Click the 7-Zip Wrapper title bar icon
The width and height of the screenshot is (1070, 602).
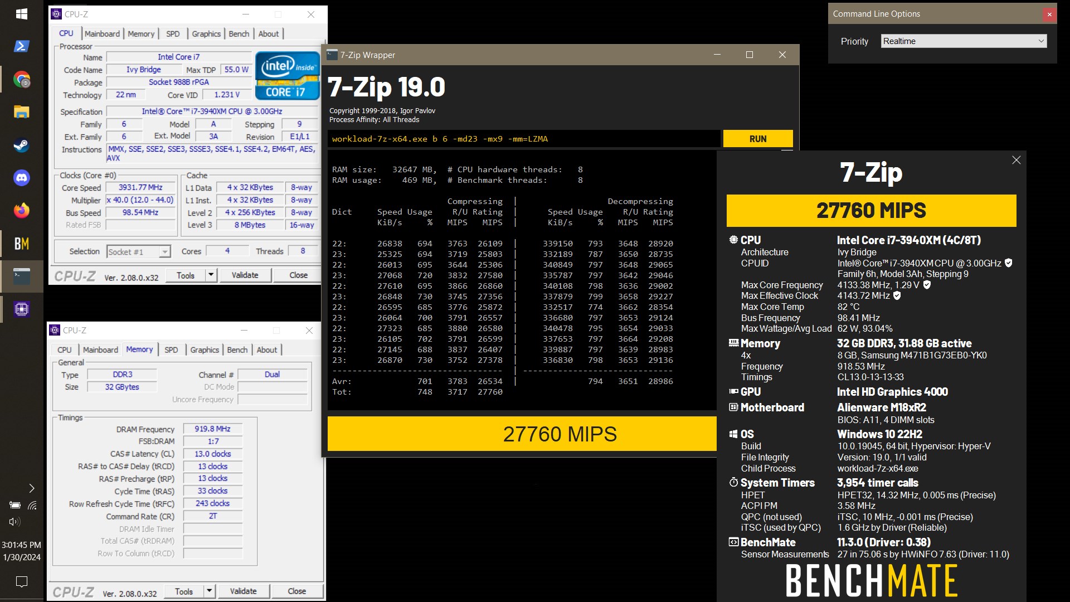point(332,55)
